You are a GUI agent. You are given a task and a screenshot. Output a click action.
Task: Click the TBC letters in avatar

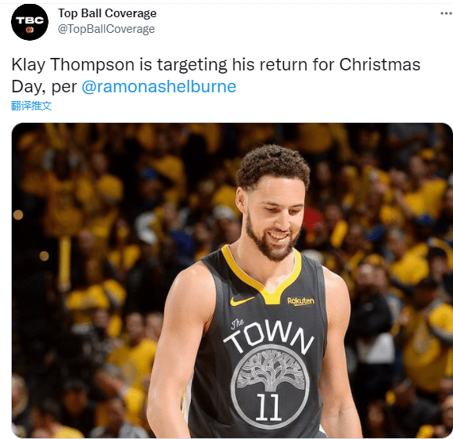pos(30,20)
